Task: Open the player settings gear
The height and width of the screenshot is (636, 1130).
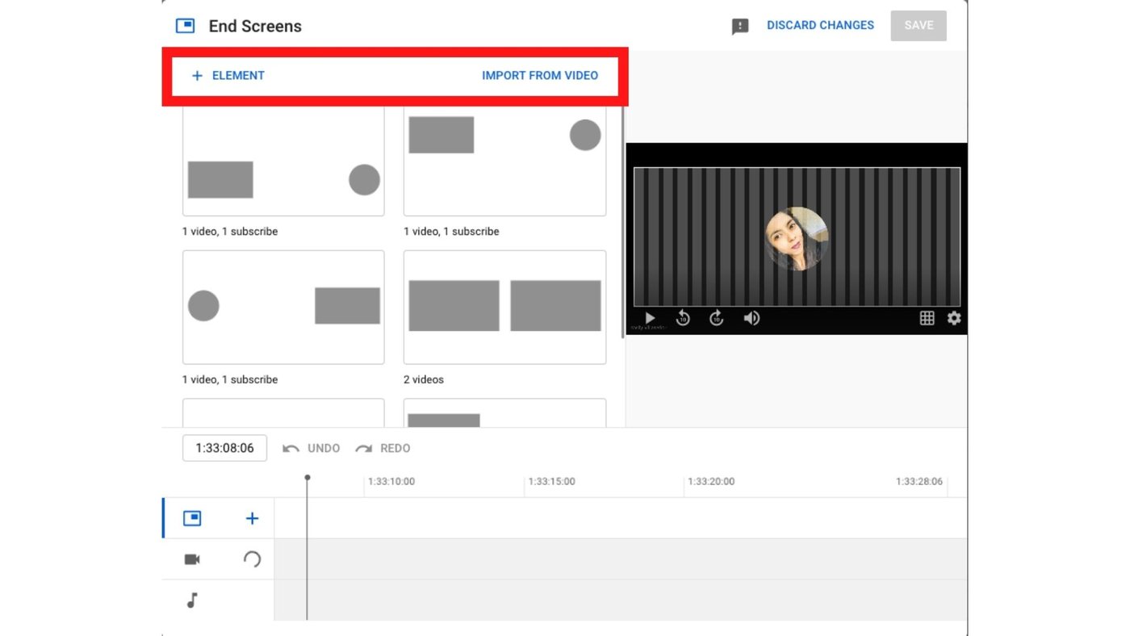Action: tap(954, 318)
